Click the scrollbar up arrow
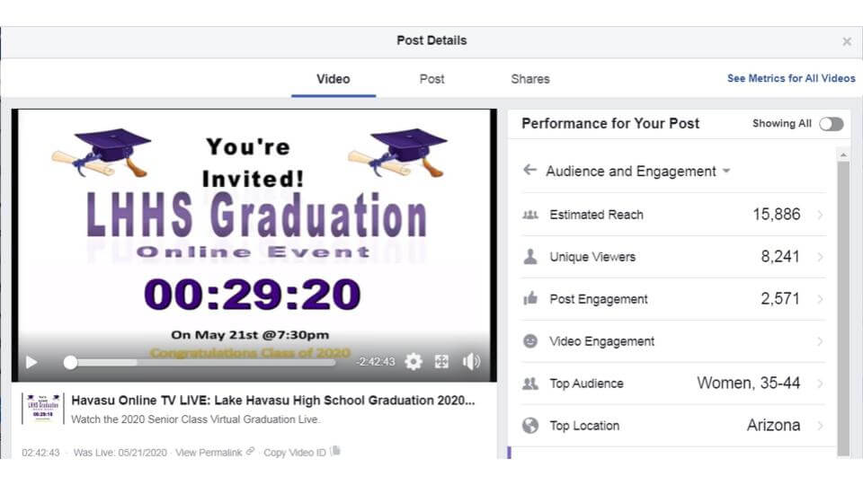863x485 pixels. [x=842, y=155]
